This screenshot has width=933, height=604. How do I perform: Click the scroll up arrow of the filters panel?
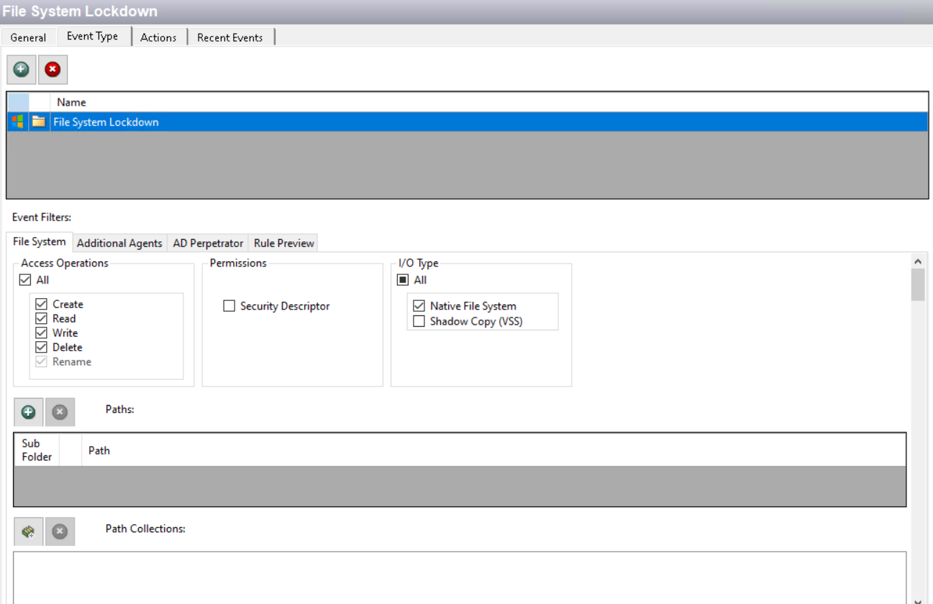[918, 261]
